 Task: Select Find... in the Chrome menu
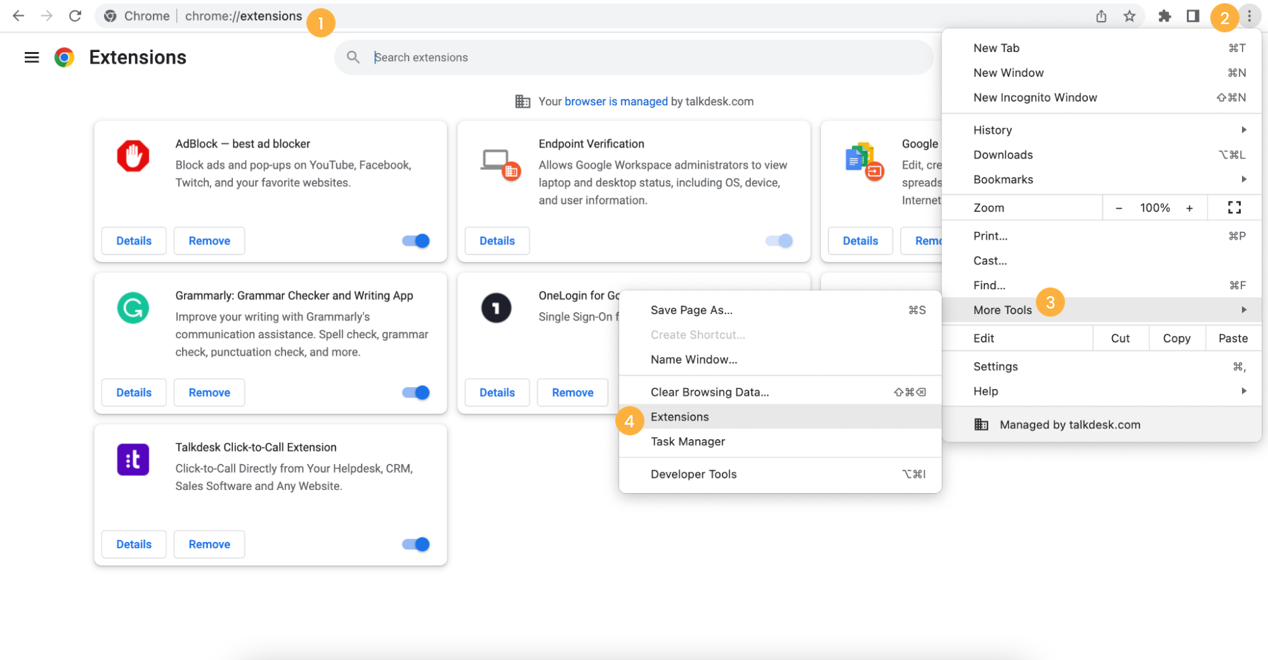(1102, 286)
